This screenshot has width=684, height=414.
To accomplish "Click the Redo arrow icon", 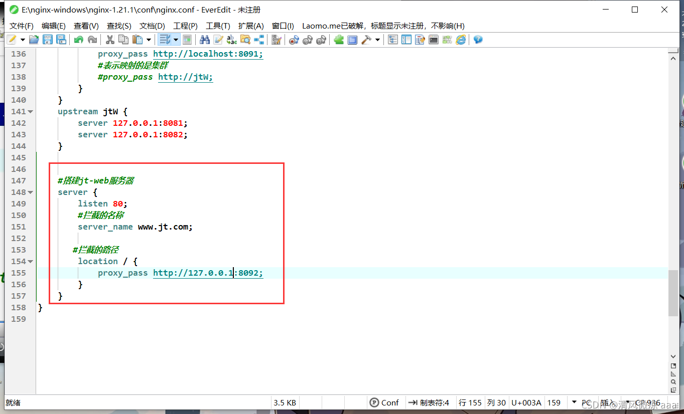I will 92,40.
